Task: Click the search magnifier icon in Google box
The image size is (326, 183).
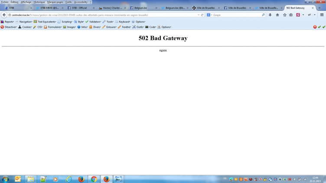Action: click(263, 15)
